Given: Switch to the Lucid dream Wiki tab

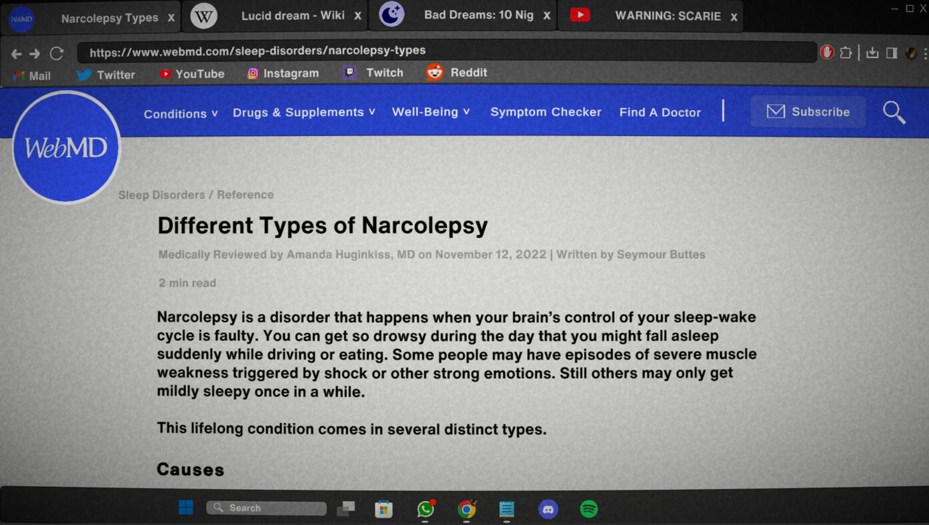Looking at the screenshot, I should (x=292, y=15).
